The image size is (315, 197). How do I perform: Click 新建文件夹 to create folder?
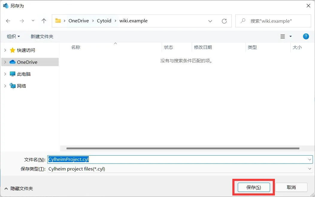click(x=42, y=36)
